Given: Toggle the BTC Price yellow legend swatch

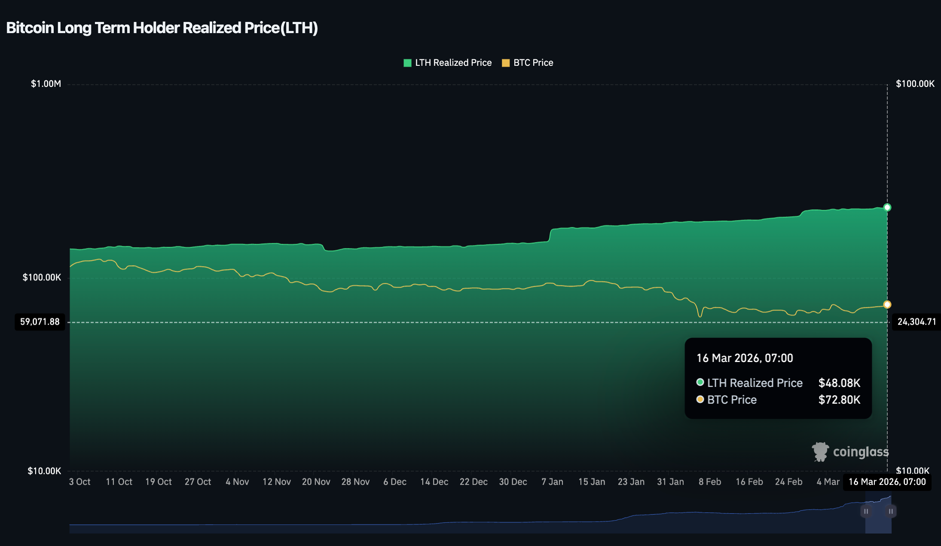Looking at the screenshot, I should [506, 63].
